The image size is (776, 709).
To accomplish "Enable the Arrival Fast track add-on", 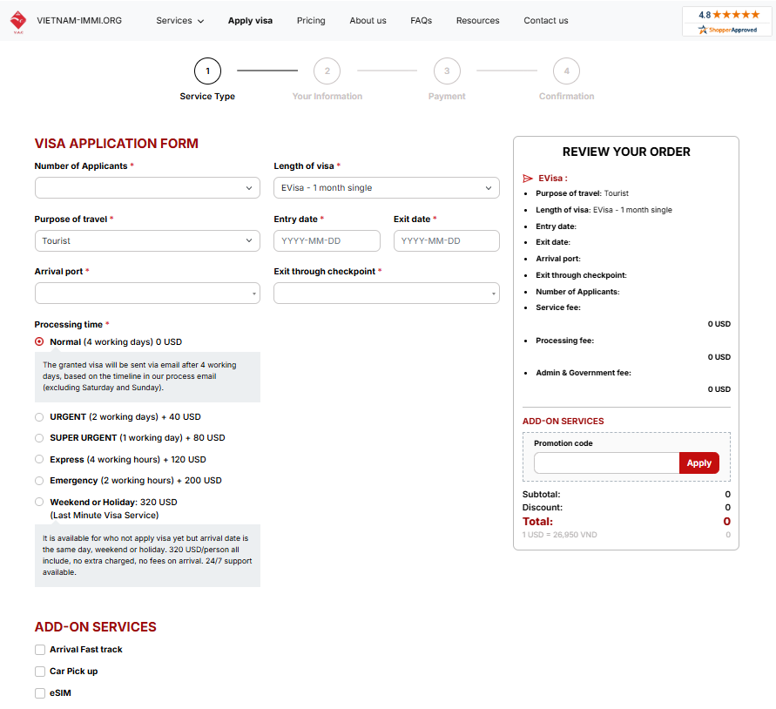I will click(40, 650).
